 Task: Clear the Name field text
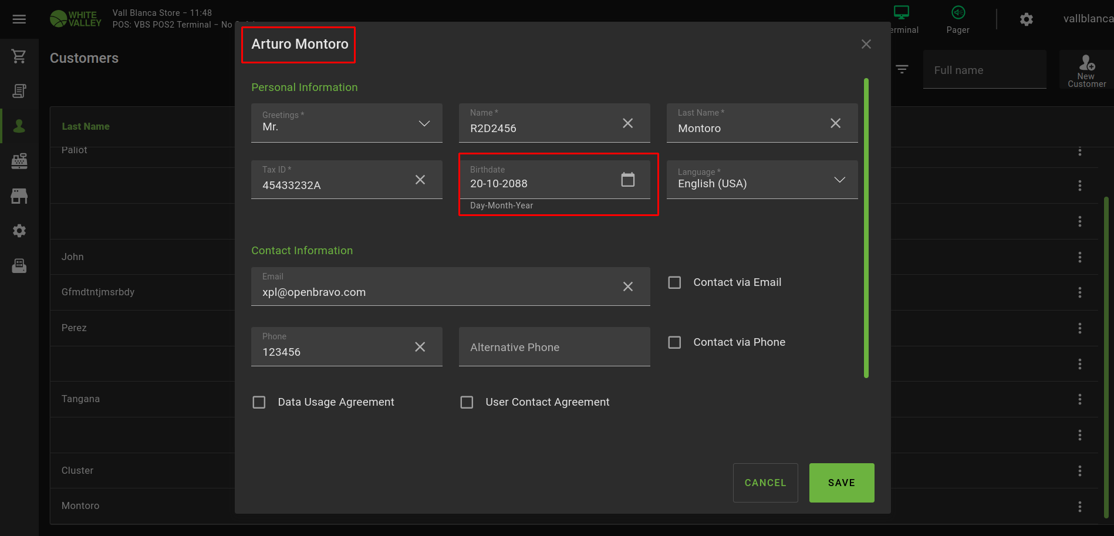[627, 123]
